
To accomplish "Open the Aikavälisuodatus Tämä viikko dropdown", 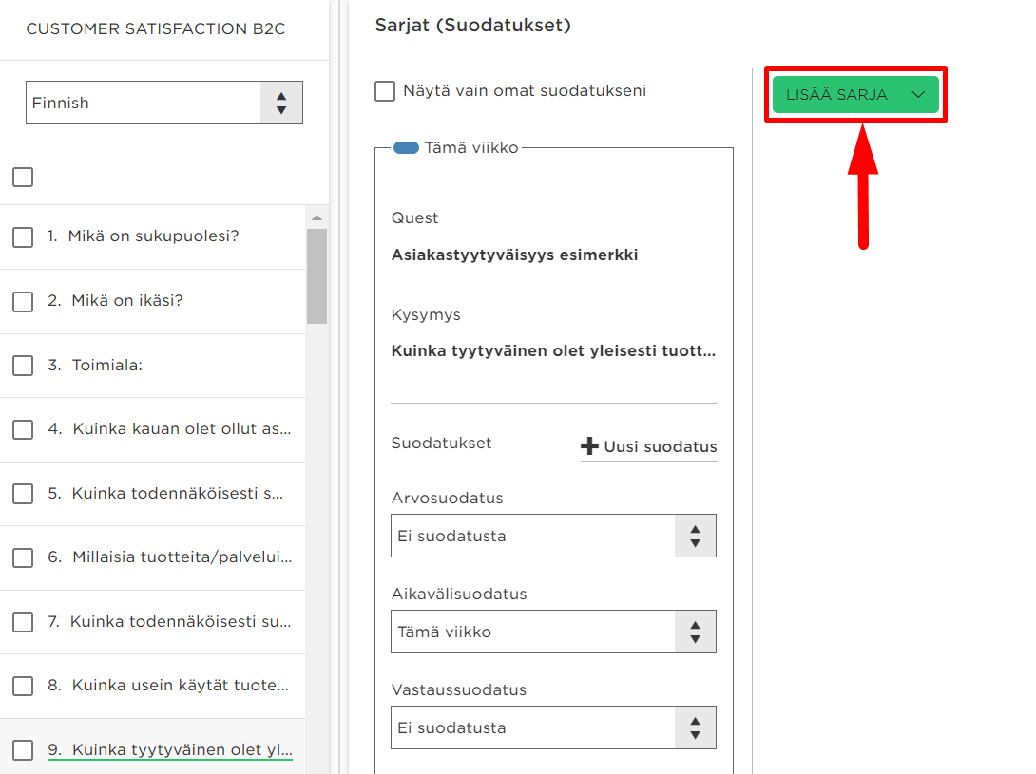I will [x=553, y=632].
